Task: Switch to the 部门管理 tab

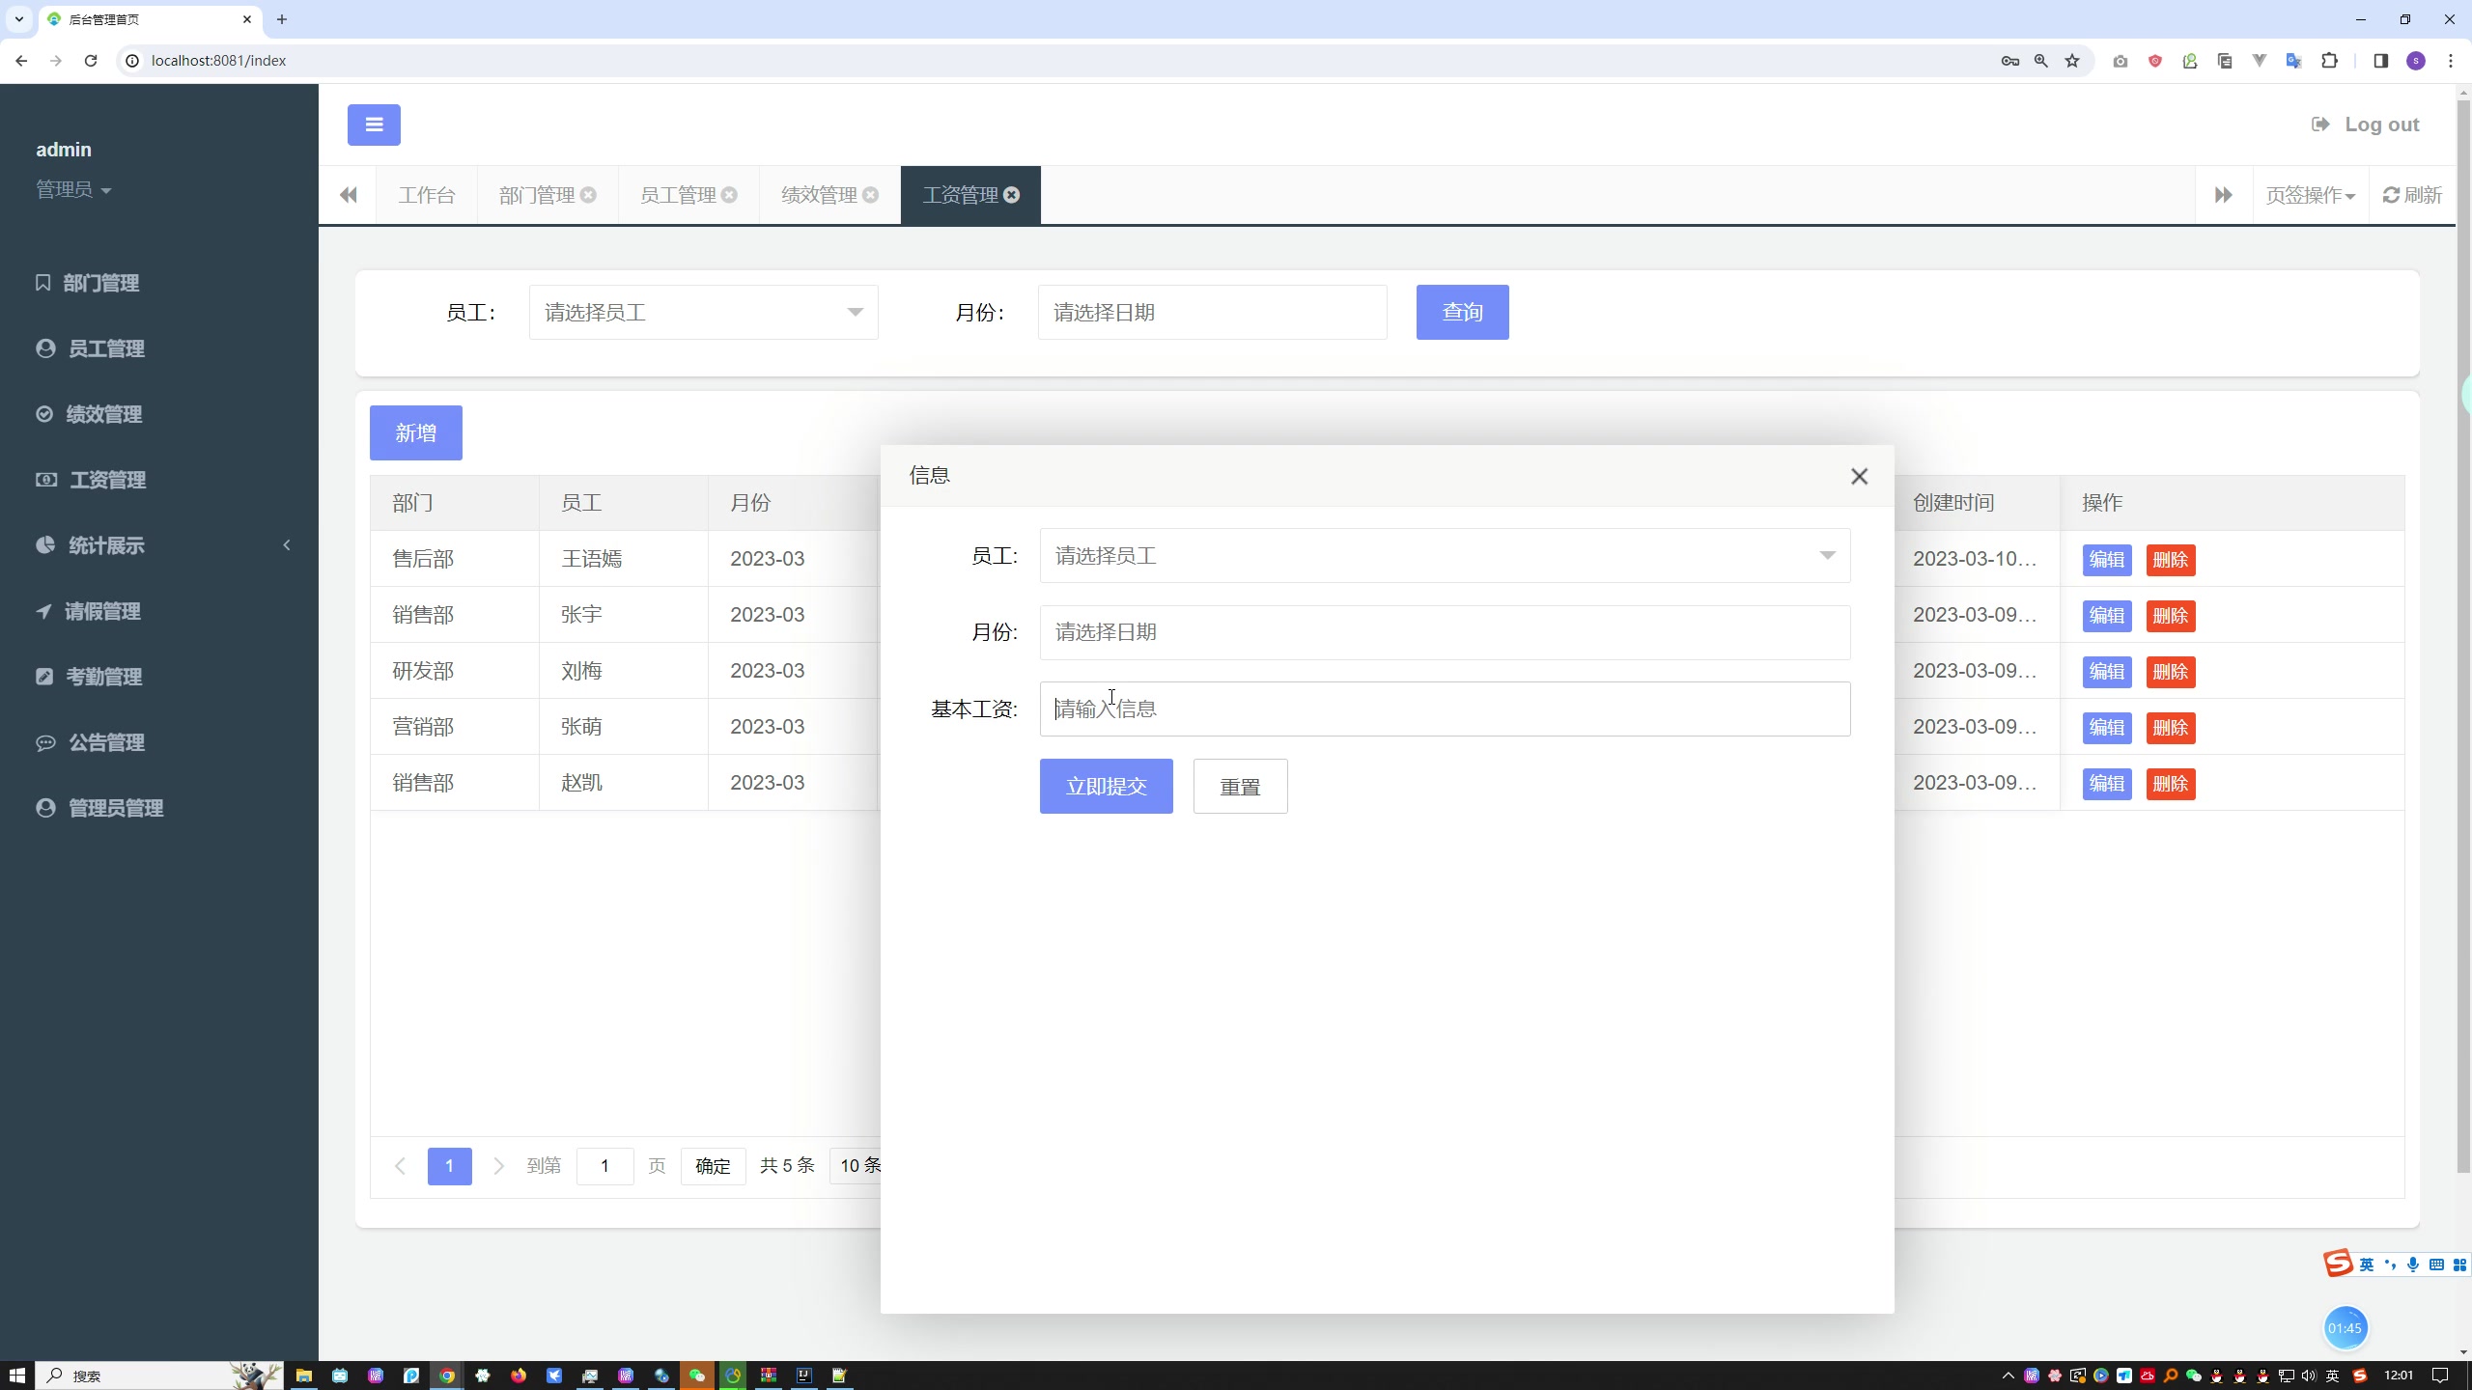Action: tap(536, 195)
